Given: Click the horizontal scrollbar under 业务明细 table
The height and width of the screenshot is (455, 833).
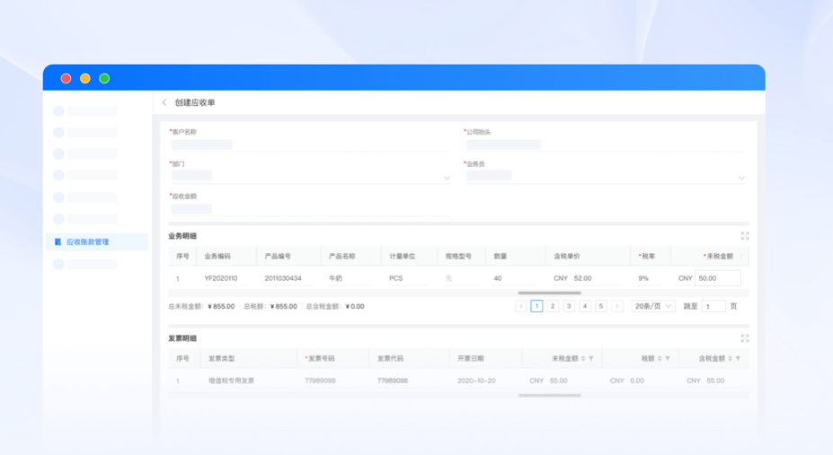Looking at the screenshot, I should tap(549, 293).
